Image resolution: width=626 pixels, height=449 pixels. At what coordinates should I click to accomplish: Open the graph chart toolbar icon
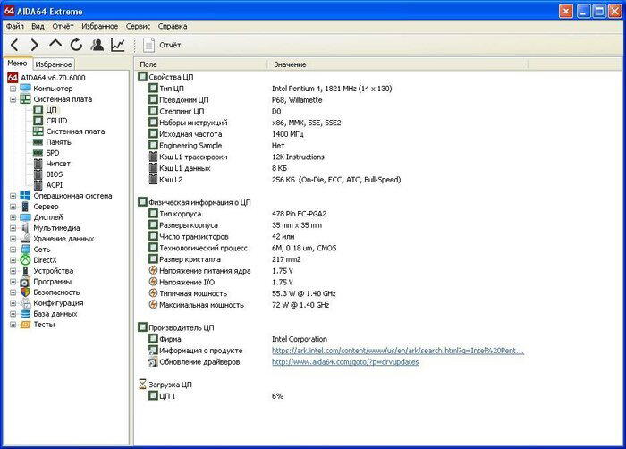click(x=118, y=45)
